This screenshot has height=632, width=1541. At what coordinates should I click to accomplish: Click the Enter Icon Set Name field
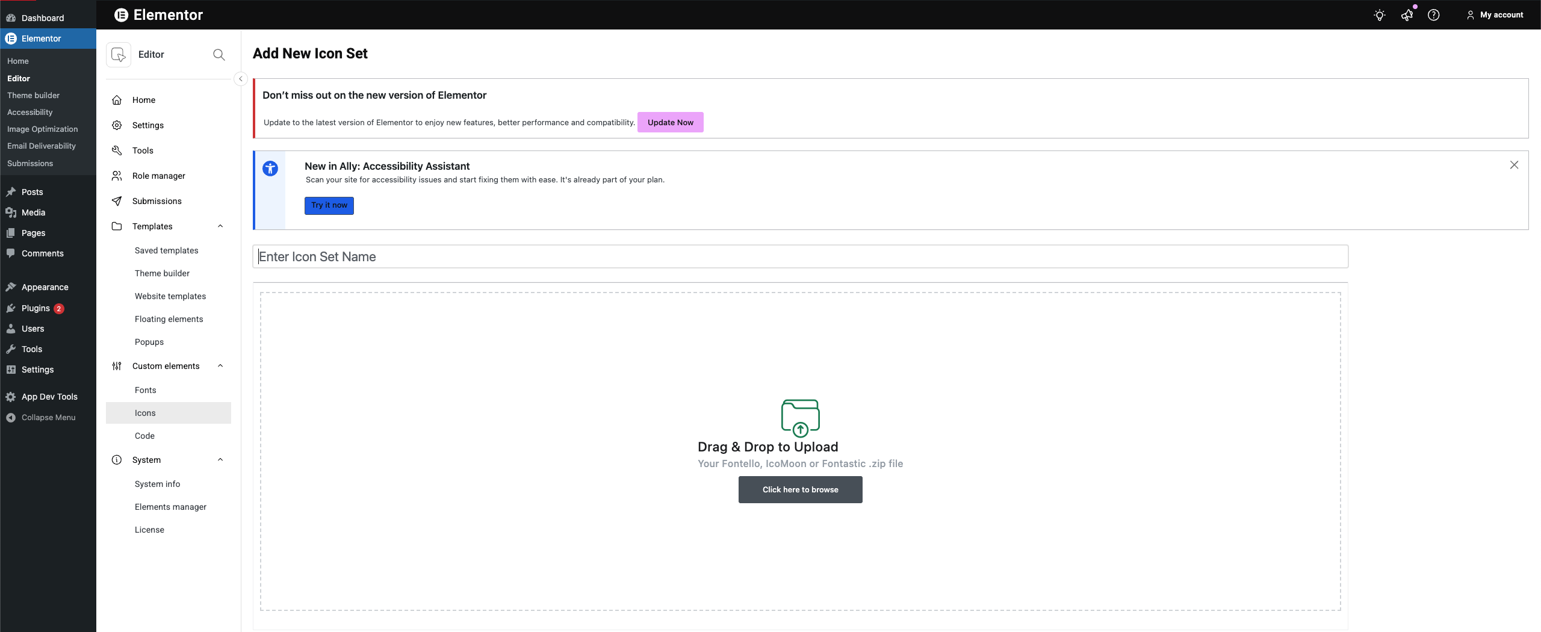[800, 256]
